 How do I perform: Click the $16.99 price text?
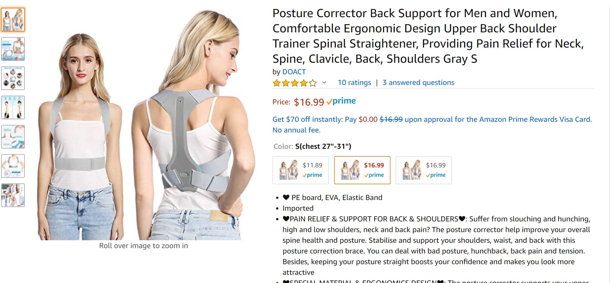[x=309, y=102]
